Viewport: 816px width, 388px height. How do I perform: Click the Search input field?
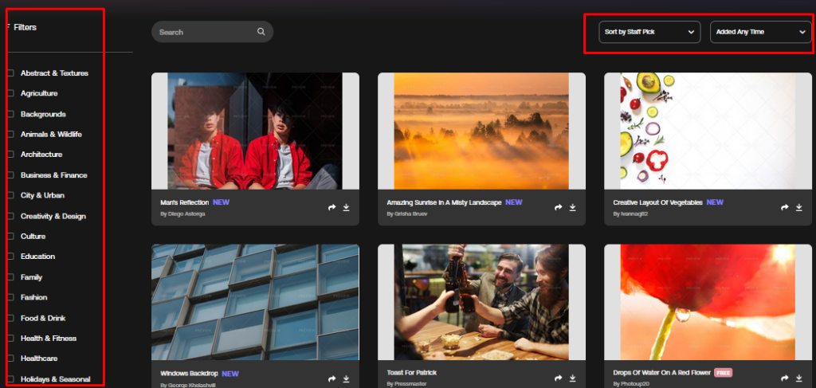point(212,32)
